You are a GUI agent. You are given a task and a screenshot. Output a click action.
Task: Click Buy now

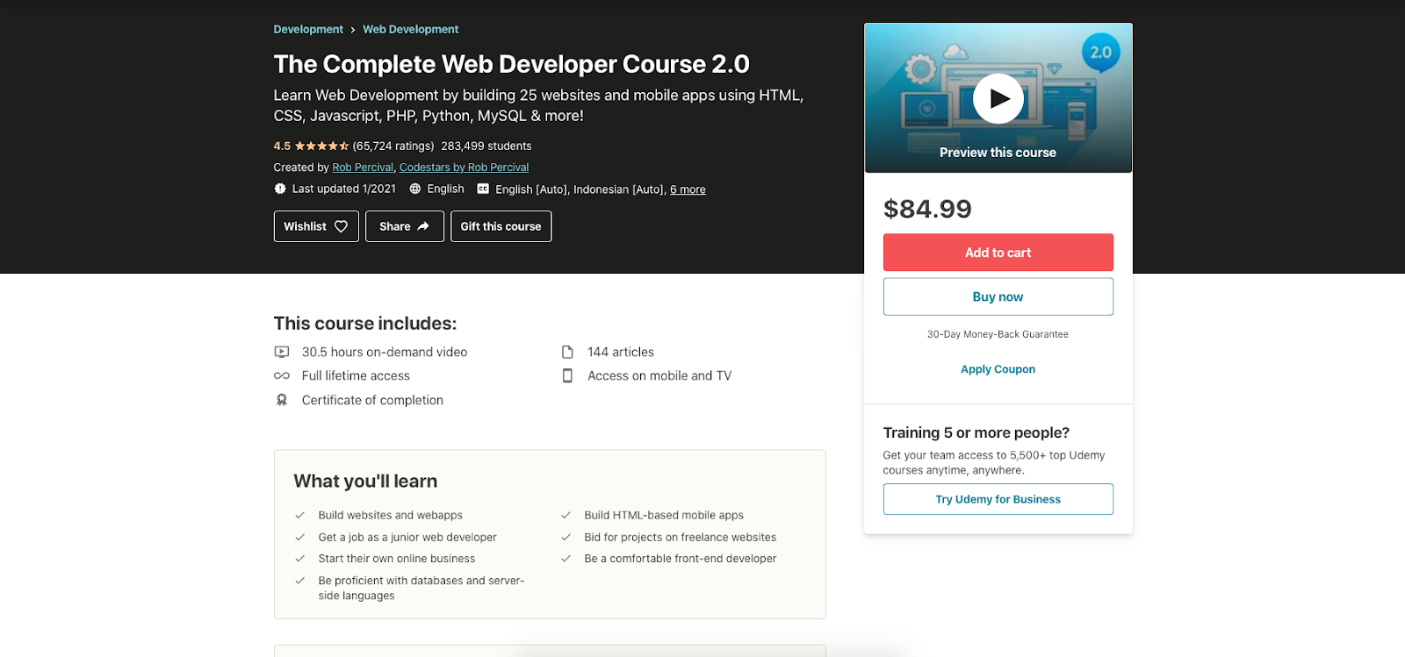pos(998,296)
